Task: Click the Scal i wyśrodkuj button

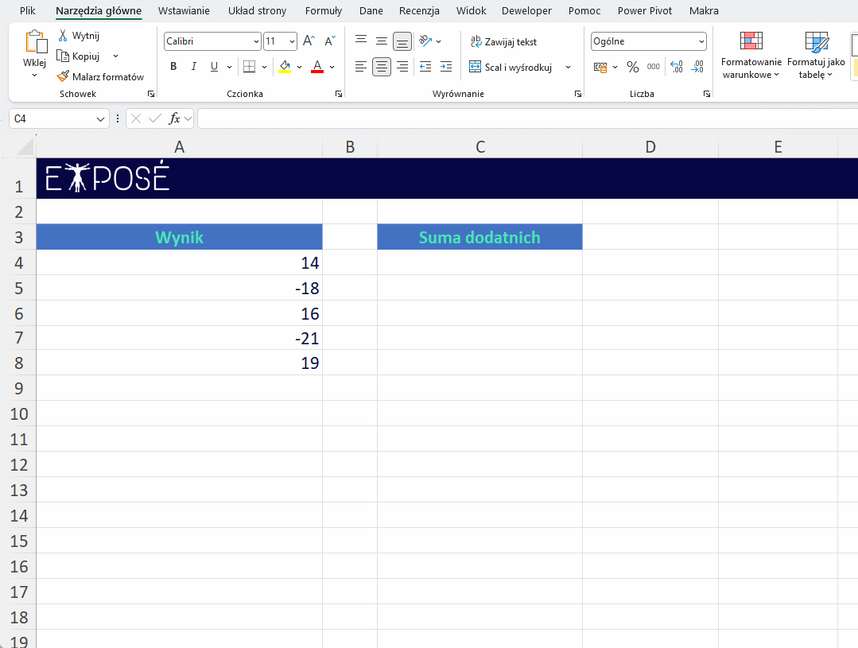Action: (x=511, y=68)
